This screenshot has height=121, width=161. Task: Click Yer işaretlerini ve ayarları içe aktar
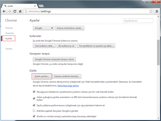point(96,46)
